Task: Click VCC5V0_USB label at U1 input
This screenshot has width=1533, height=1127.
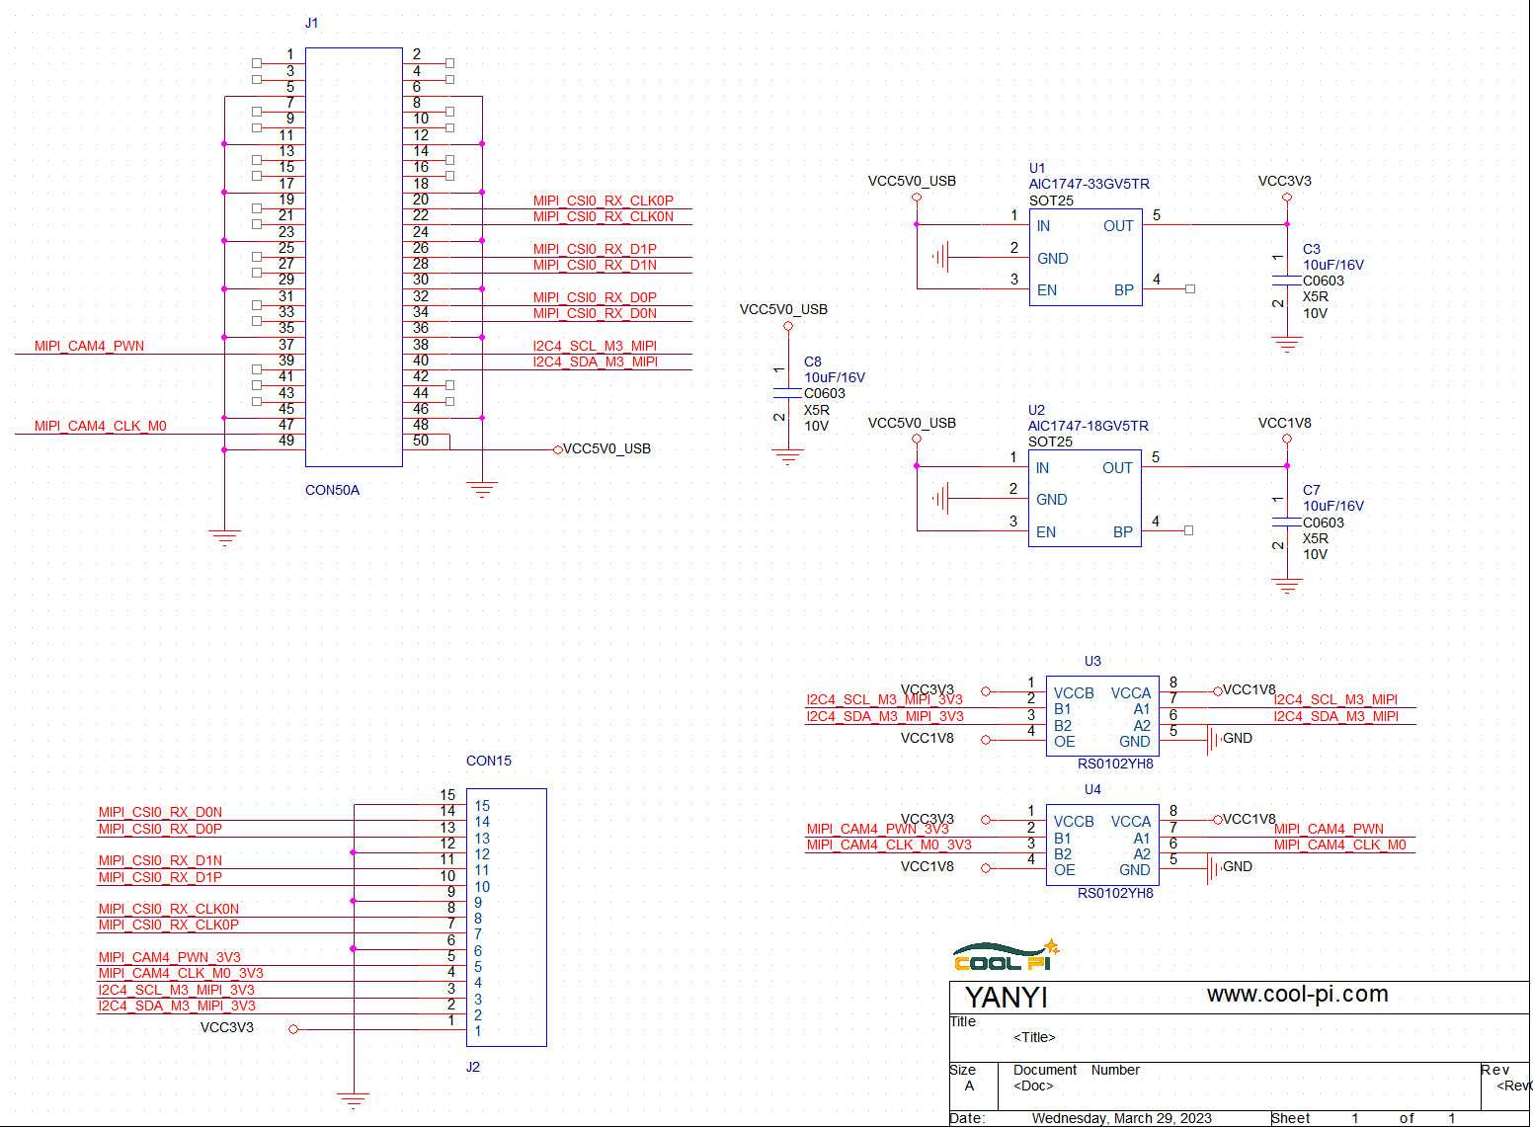Action: click(912, 181)
